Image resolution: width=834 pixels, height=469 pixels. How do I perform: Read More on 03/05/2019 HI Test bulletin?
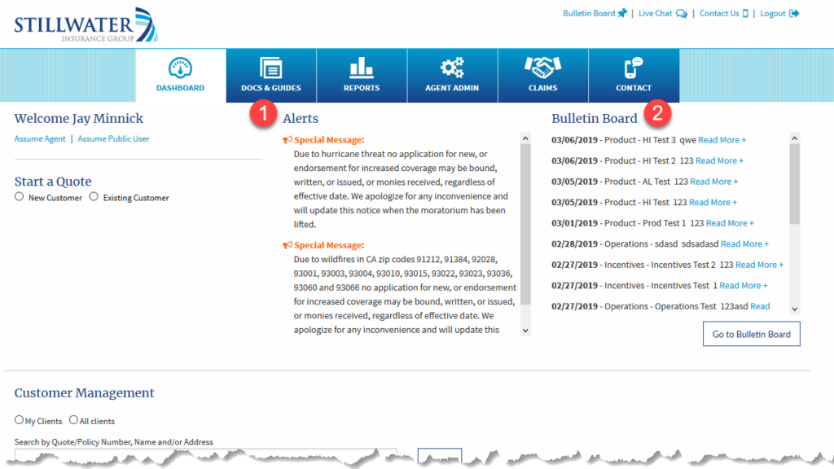click(x=713, y=202)
